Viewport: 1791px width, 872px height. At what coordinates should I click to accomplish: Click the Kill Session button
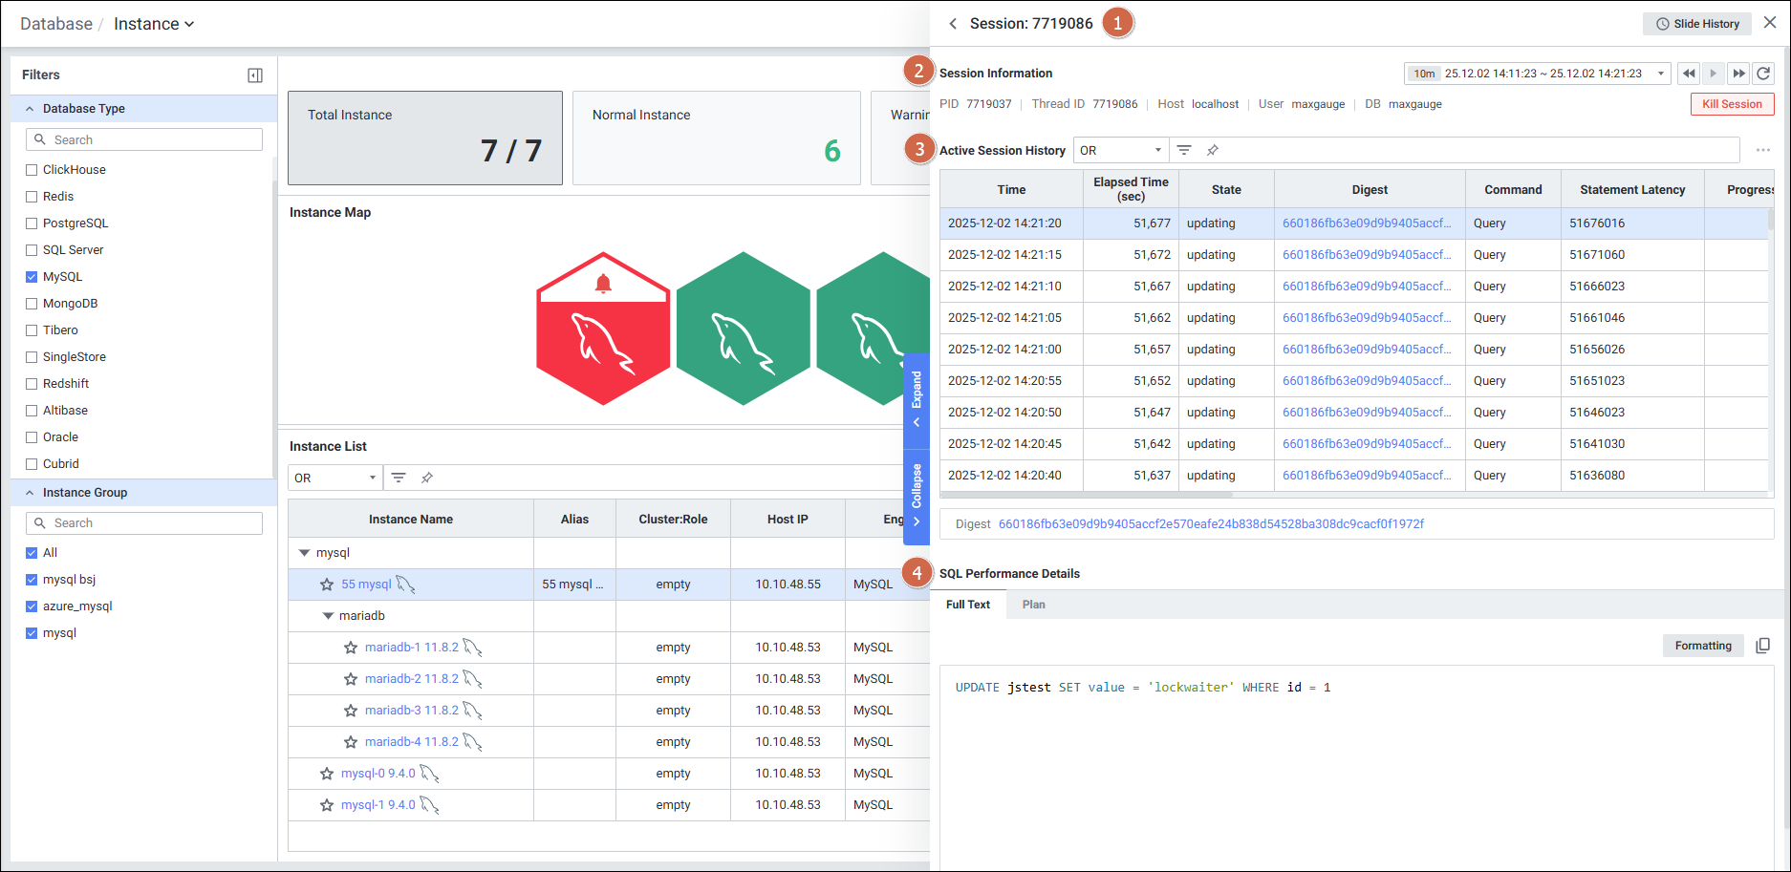coord(1731,104)
